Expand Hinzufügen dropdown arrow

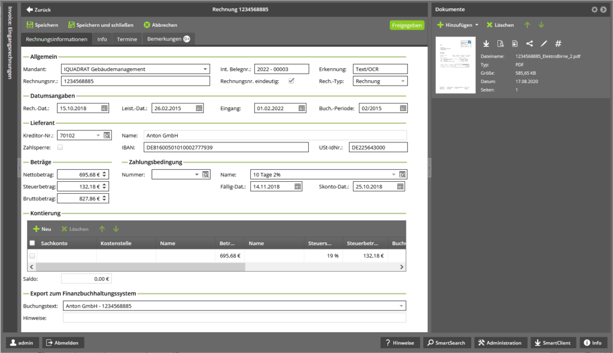[x=477, y=25]
